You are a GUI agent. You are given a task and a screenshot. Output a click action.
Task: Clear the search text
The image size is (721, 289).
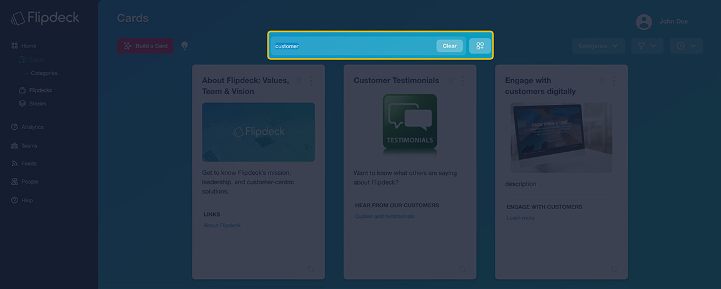tap(450, 46)
